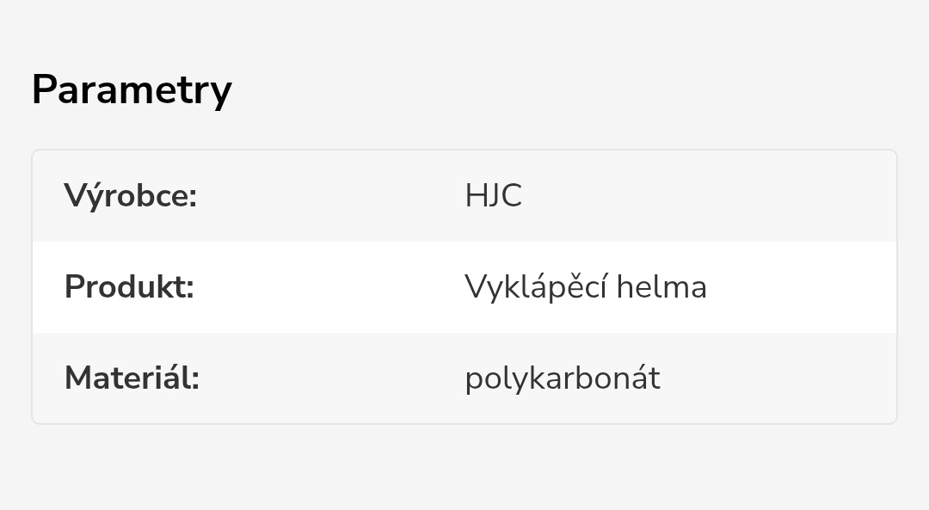Click gap between Produkt and Vyklápěcí helma
Image resolution: width=929 pixels, height=510 pixels.
331,286
